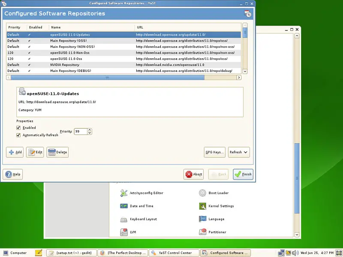343x257 pixels.
Task: Open Boot Loader icon in YaST Control Center
Action: [202, 193]
